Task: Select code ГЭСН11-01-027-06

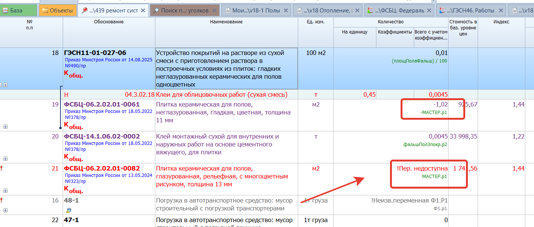Action: [95, 53]
